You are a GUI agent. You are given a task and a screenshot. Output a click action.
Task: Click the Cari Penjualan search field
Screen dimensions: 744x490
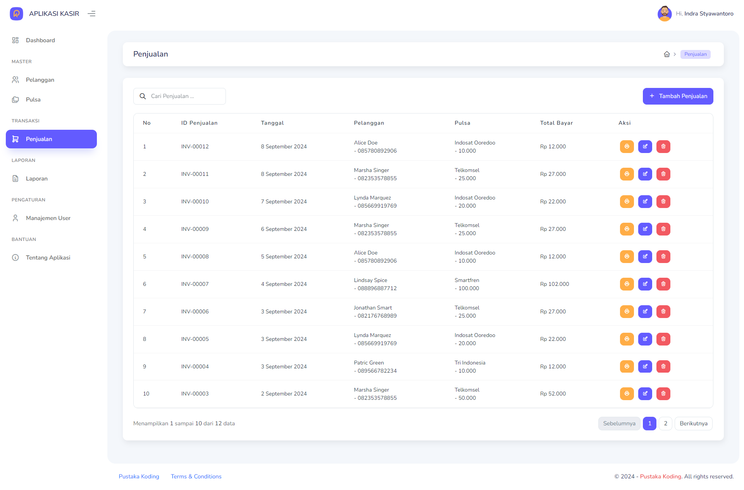coord(179,96)
